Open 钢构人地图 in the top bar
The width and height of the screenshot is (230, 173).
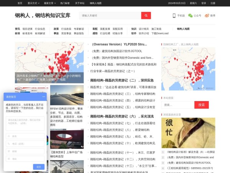(95, 3)
